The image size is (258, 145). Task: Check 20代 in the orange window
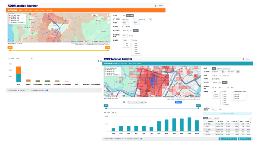point(134,44)
